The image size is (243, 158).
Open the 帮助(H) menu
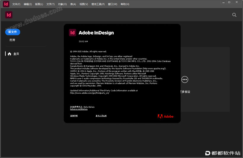pos(125,4)
